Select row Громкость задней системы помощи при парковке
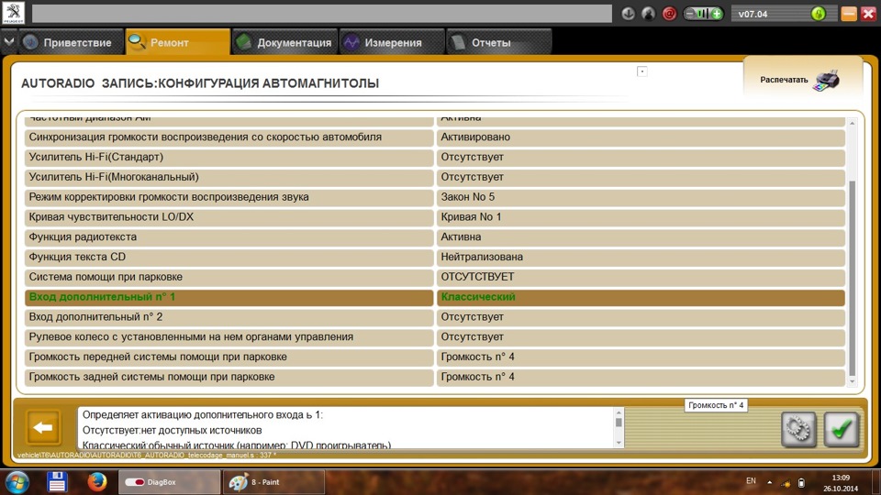881x495 pixels. coord(229,377)
